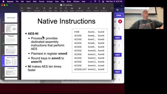Open the Animate inspector
Image resolution: width=167 pixels, height=94 pixels.
pos(96,9)
